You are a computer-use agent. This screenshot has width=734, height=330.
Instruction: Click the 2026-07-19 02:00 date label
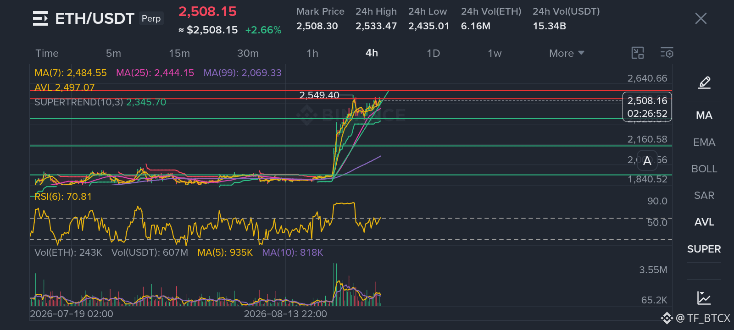[x=72, y=314]
